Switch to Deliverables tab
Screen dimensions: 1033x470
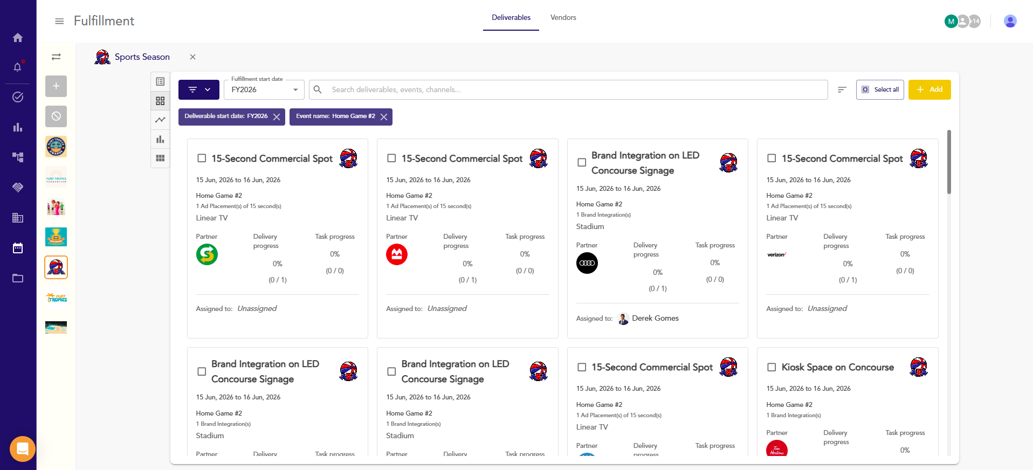[511, 18]
